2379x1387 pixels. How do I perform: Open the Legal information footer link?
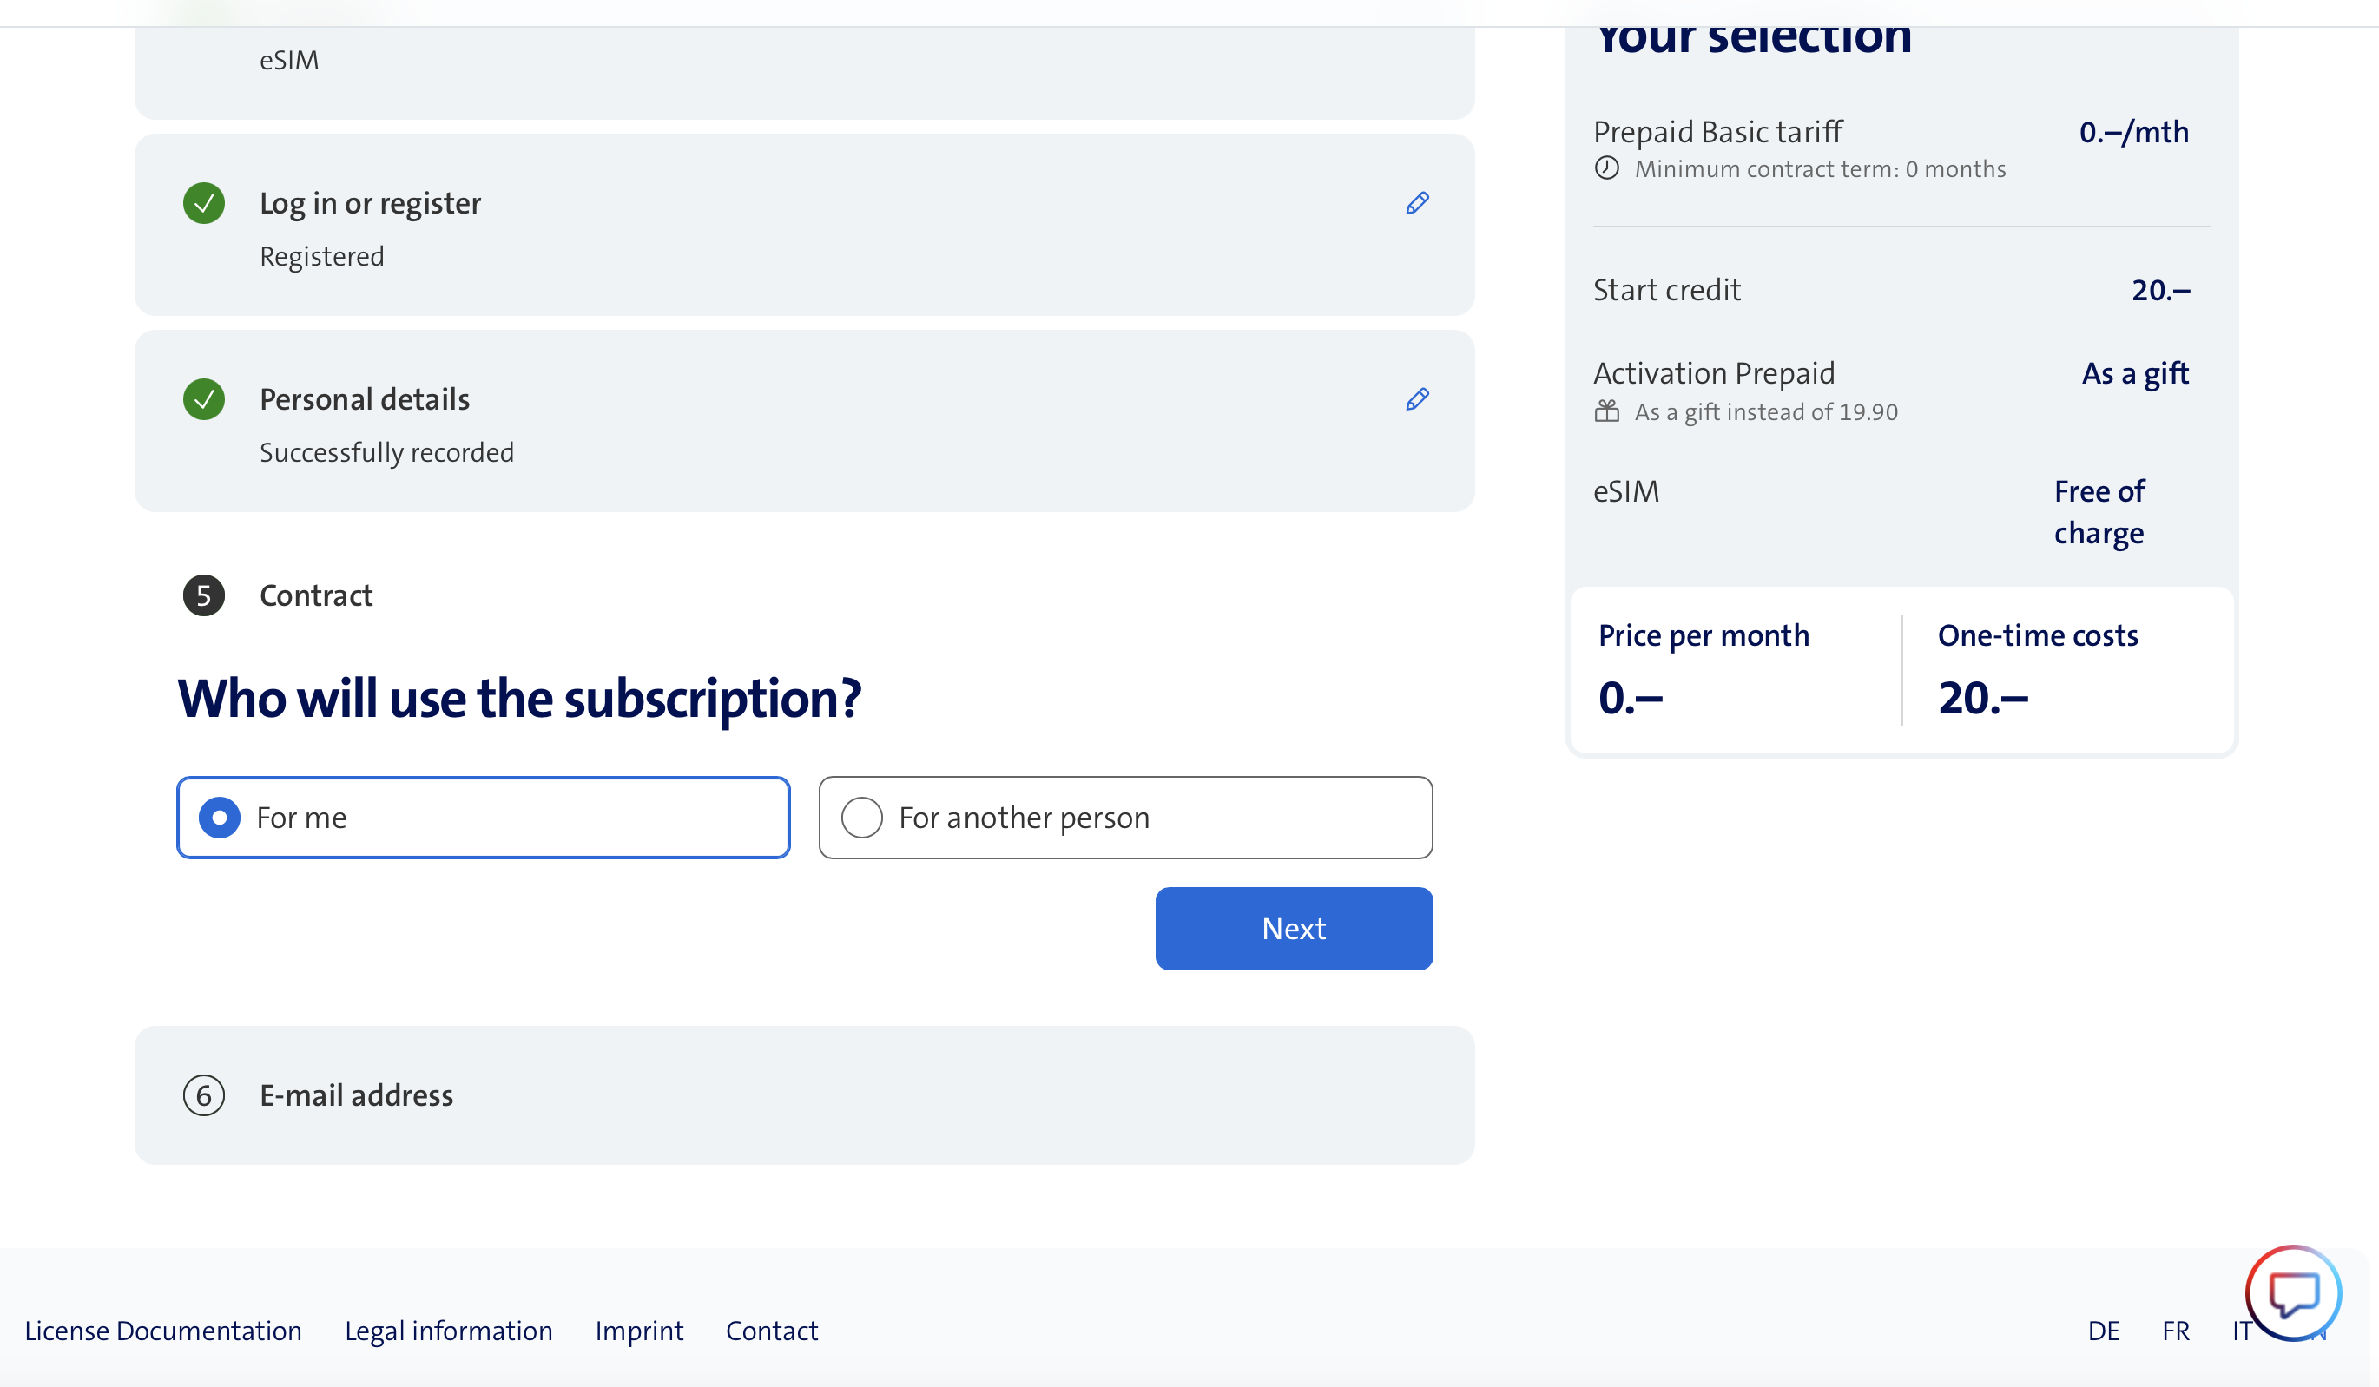448,1331
